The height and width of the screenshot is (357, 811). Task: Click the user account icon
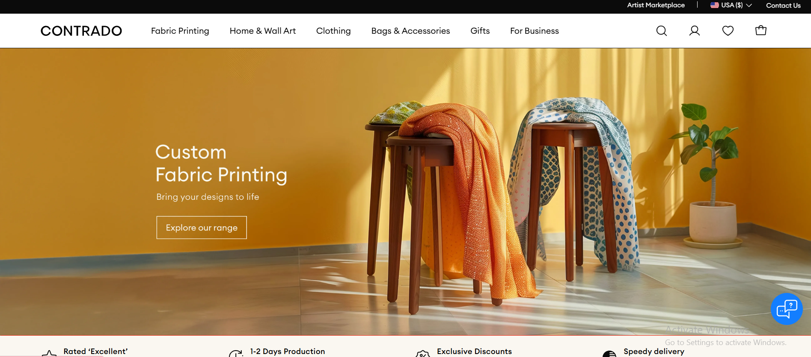click(695, 31)
